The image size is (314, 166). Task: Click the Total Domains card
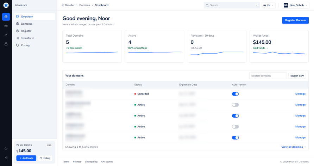click(x=92, y=46)
